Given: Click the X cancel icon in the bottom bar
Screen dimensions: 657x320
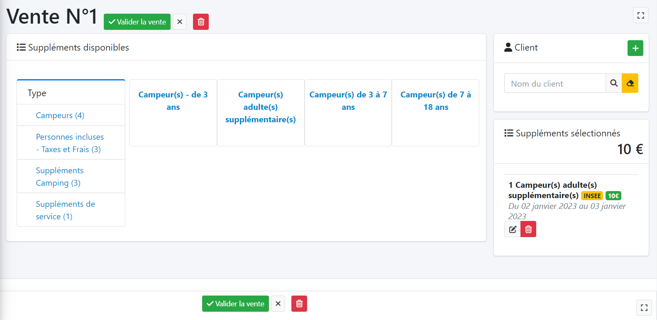Looking at the screenshot, I should pos(278,304).
